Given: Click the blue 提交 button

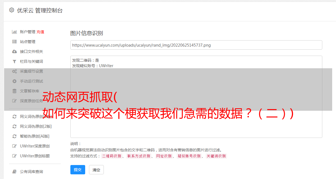Looking at the screenshot, I should (x=78, y=170).
